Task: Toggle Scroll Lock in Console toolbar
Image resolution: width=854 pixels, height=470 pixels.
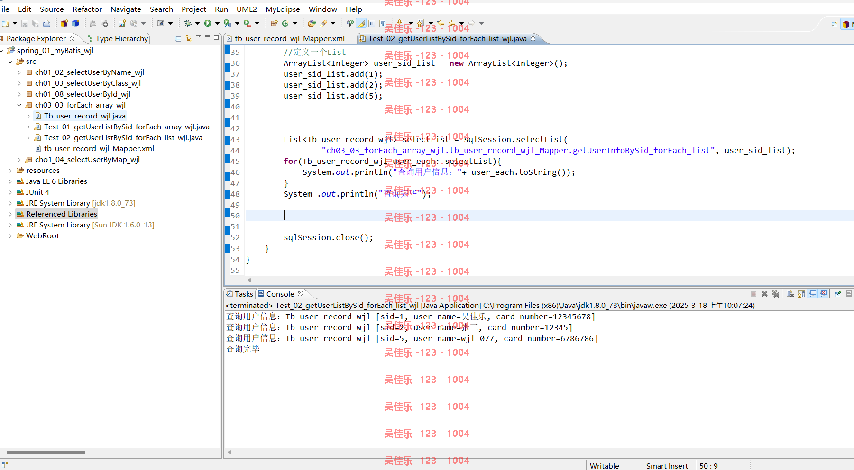Action: [x=801, y=294]
